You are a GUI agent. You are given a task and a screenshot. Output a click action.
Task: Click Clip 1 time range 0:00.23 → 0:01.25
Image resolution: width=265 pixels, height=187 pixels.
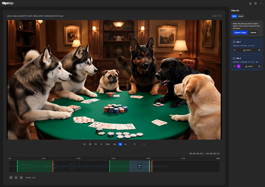tap(240, 46)
